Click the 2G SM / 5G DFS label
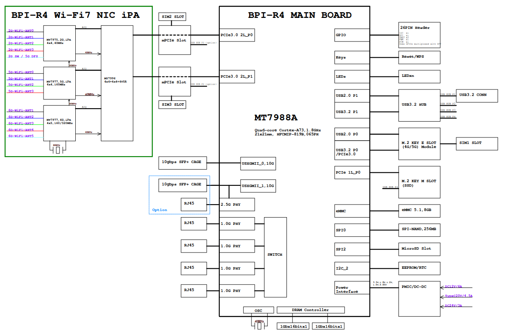Image resolution: width=505 pixels, height=331 pixels. click(23, 56)
